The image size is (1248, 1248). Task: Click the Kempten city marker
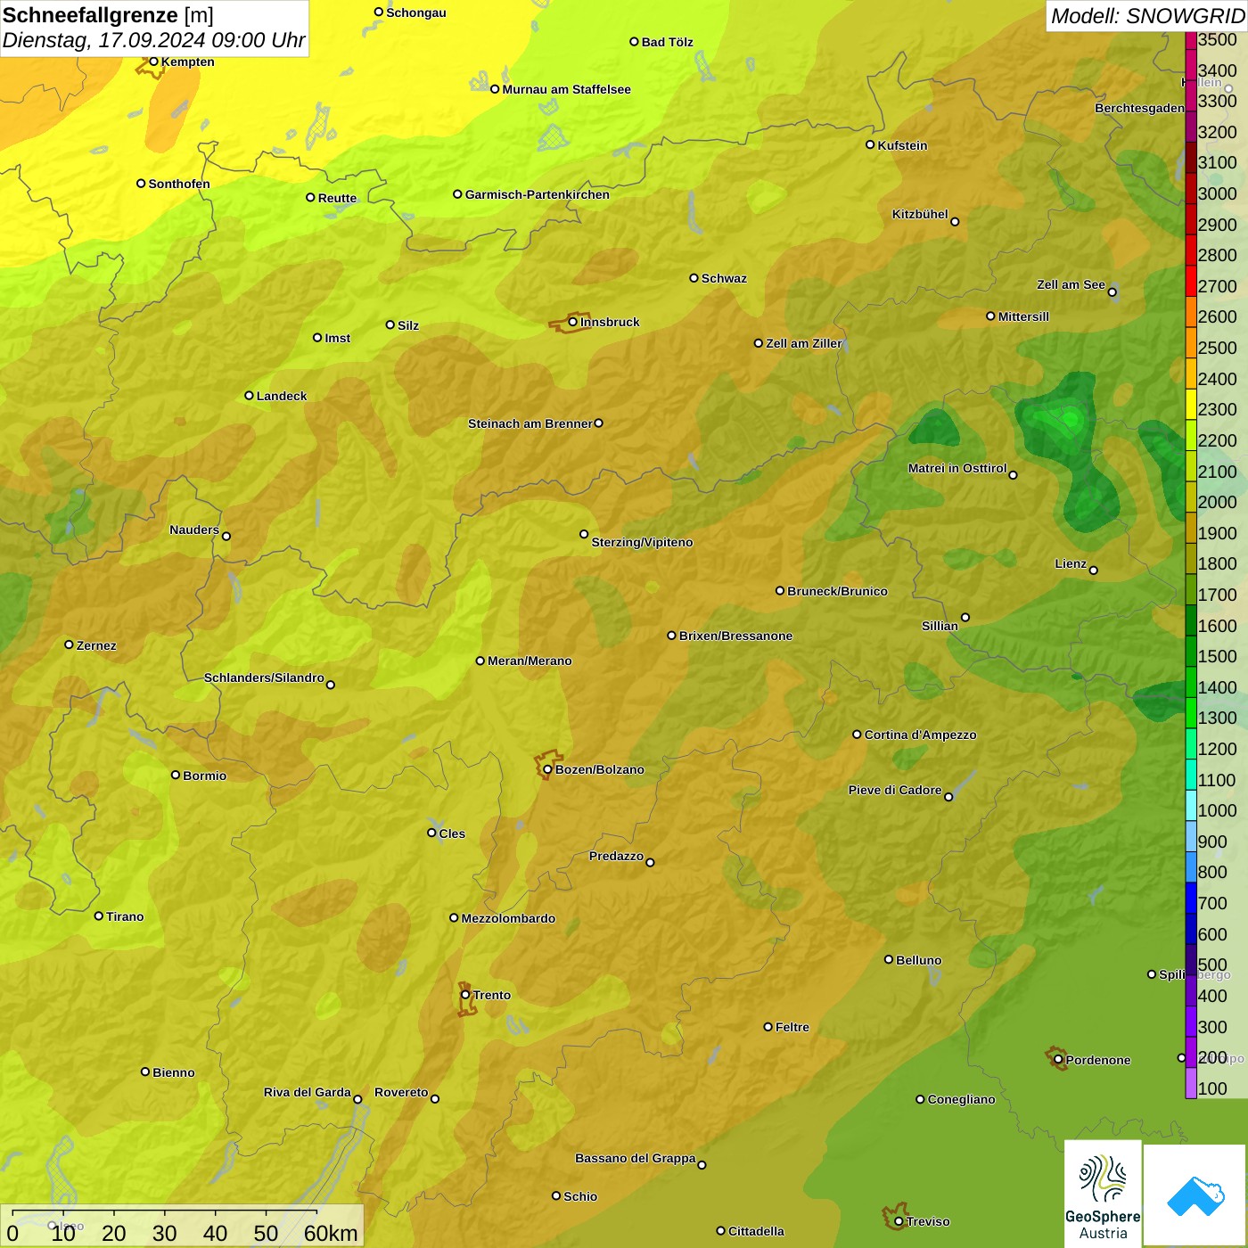click(x=153, y=62)
